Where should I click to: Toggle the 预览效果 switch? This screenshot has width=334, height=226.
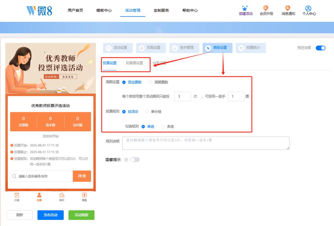point(321,48)
